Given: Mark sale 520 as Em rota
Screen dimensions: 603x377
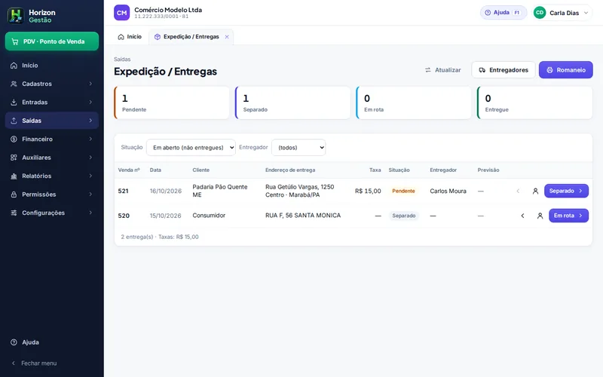Looking at the screenshot, I should tap(568, 216).
